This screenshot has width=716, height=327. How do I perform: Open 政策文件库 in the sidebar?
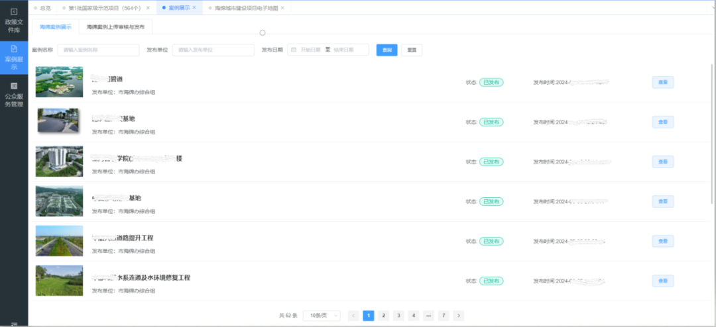tap(14, 21)
